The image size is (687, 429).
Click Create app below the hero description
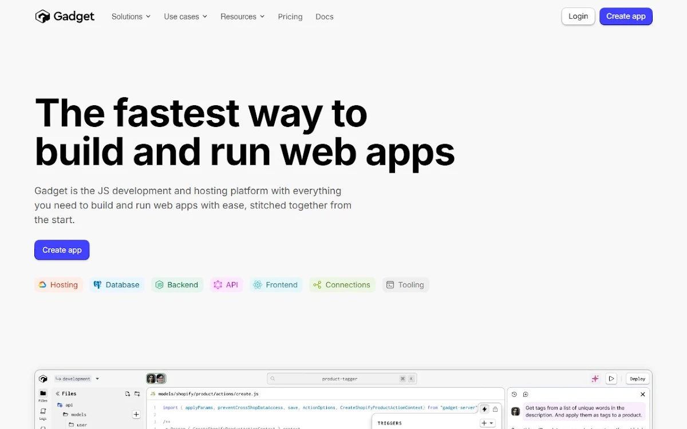(x=62, y=250)
